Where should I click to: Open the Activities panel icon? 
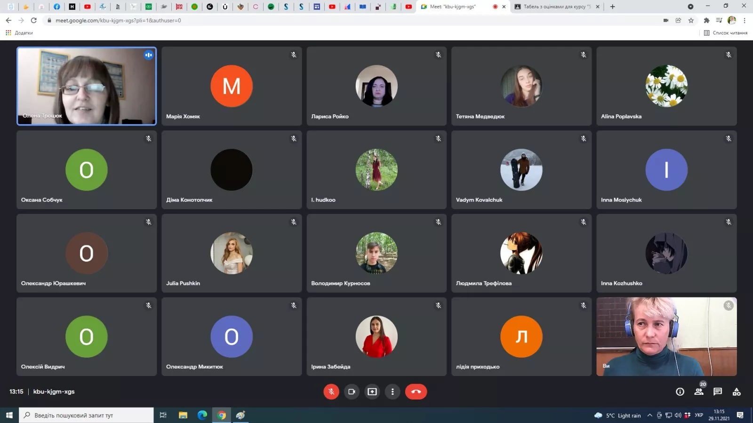coord(737,392)
